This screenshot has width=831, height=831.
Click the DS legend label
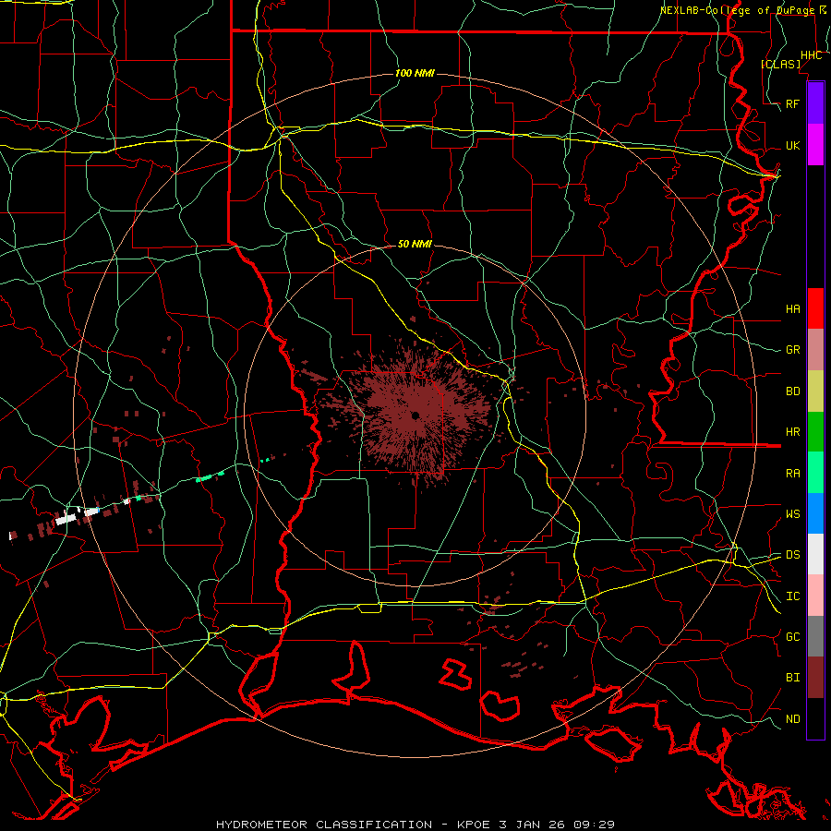792,555
